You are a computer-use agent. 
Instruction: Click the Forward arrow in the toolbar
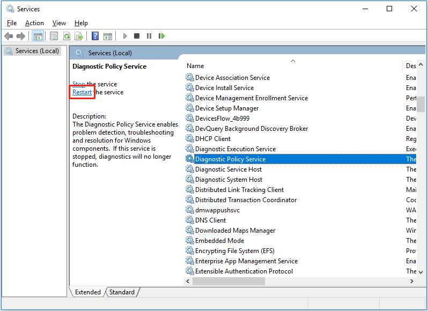point(21,36)
